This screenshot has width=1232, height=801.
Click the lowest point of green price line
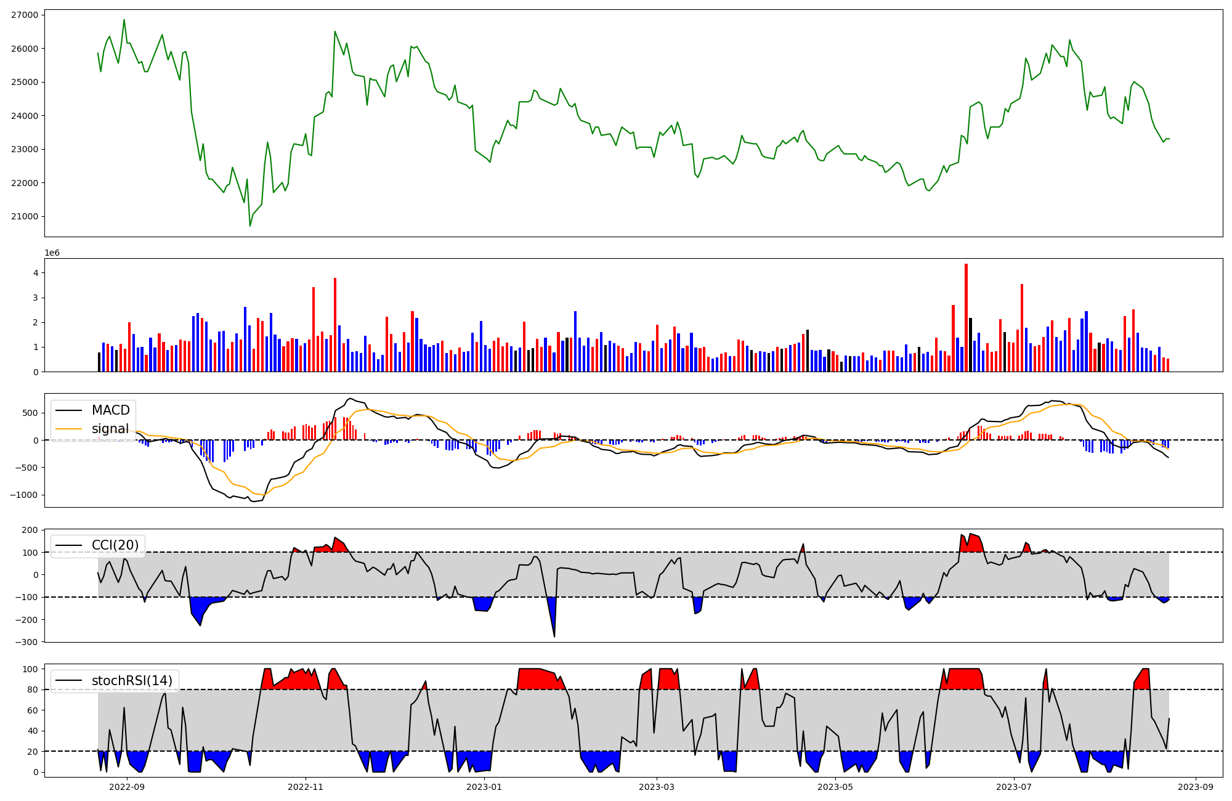pyautogui.click(x=250, y=226)
